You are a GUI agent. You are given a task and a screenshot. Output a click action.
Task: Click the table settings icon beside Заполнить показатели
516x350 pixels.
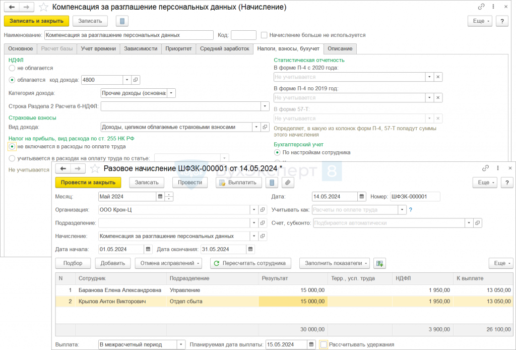tap(379, 263)
